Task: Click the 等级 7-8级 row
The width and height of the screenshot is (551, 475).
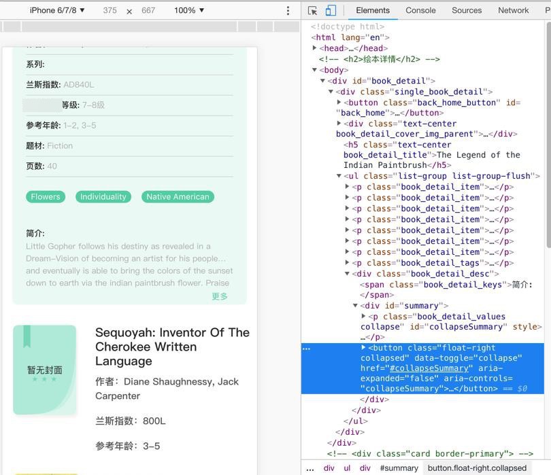Action: click(x=129, y=105)
